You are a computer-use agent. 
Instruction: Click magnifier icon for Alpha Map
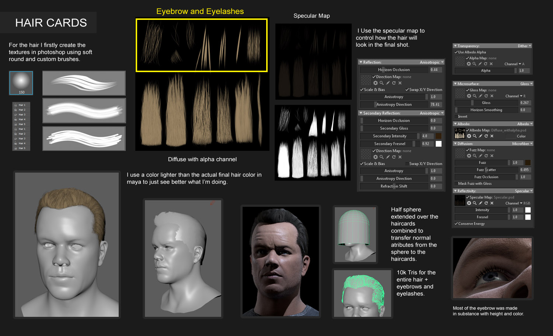[474, 64]
